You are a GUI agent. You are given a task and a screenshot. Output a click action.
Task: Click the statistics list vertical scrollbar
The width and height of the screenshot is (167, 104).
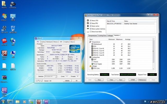pyautogui.click(x=153, y=51)
